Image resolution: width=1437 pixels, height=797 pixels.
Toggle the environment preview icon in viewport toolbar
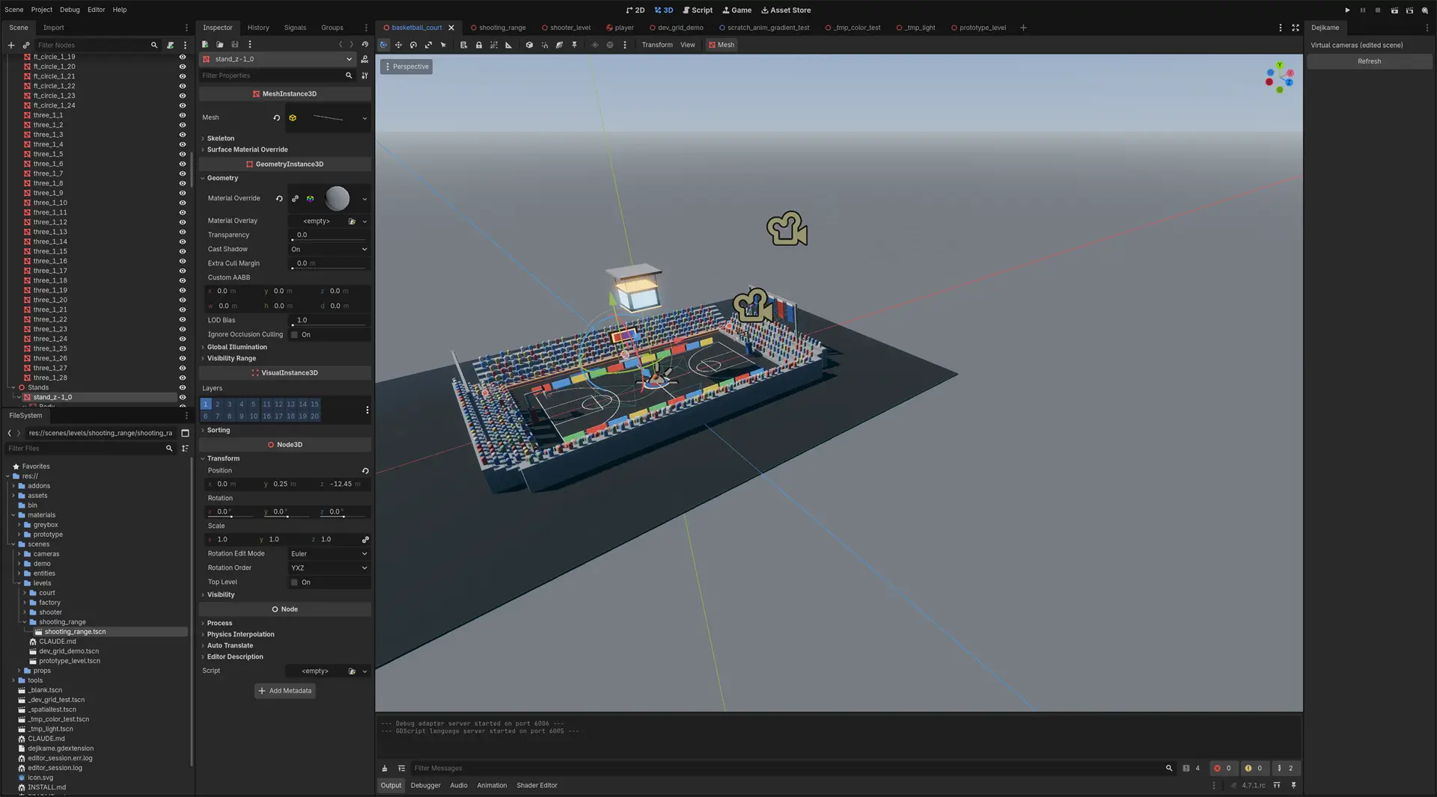610,45
